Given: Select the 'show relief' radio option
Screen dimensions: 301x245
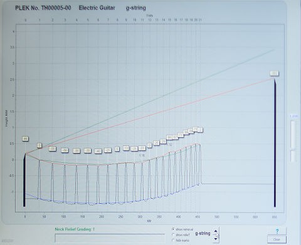Looking at the screenshot, I should 173,235.
